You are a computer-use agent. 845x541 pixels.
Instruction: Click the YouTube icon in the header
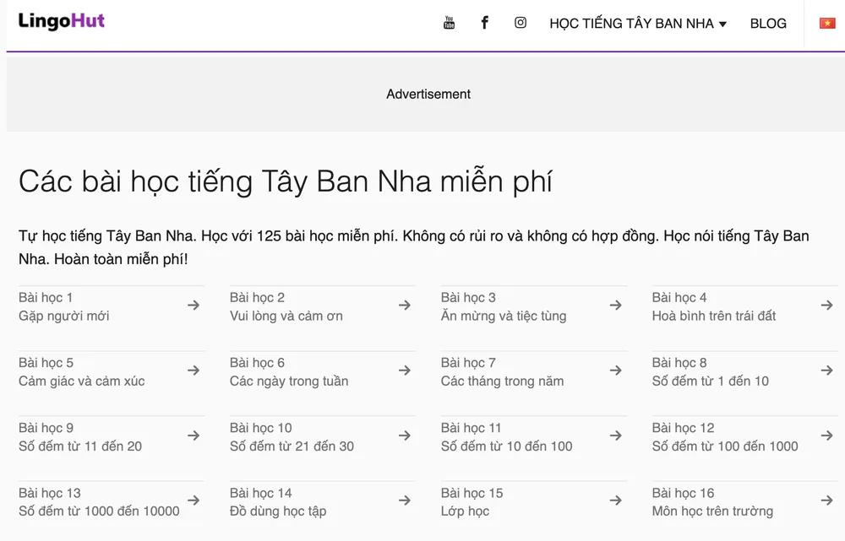click(x=449, y=23)
